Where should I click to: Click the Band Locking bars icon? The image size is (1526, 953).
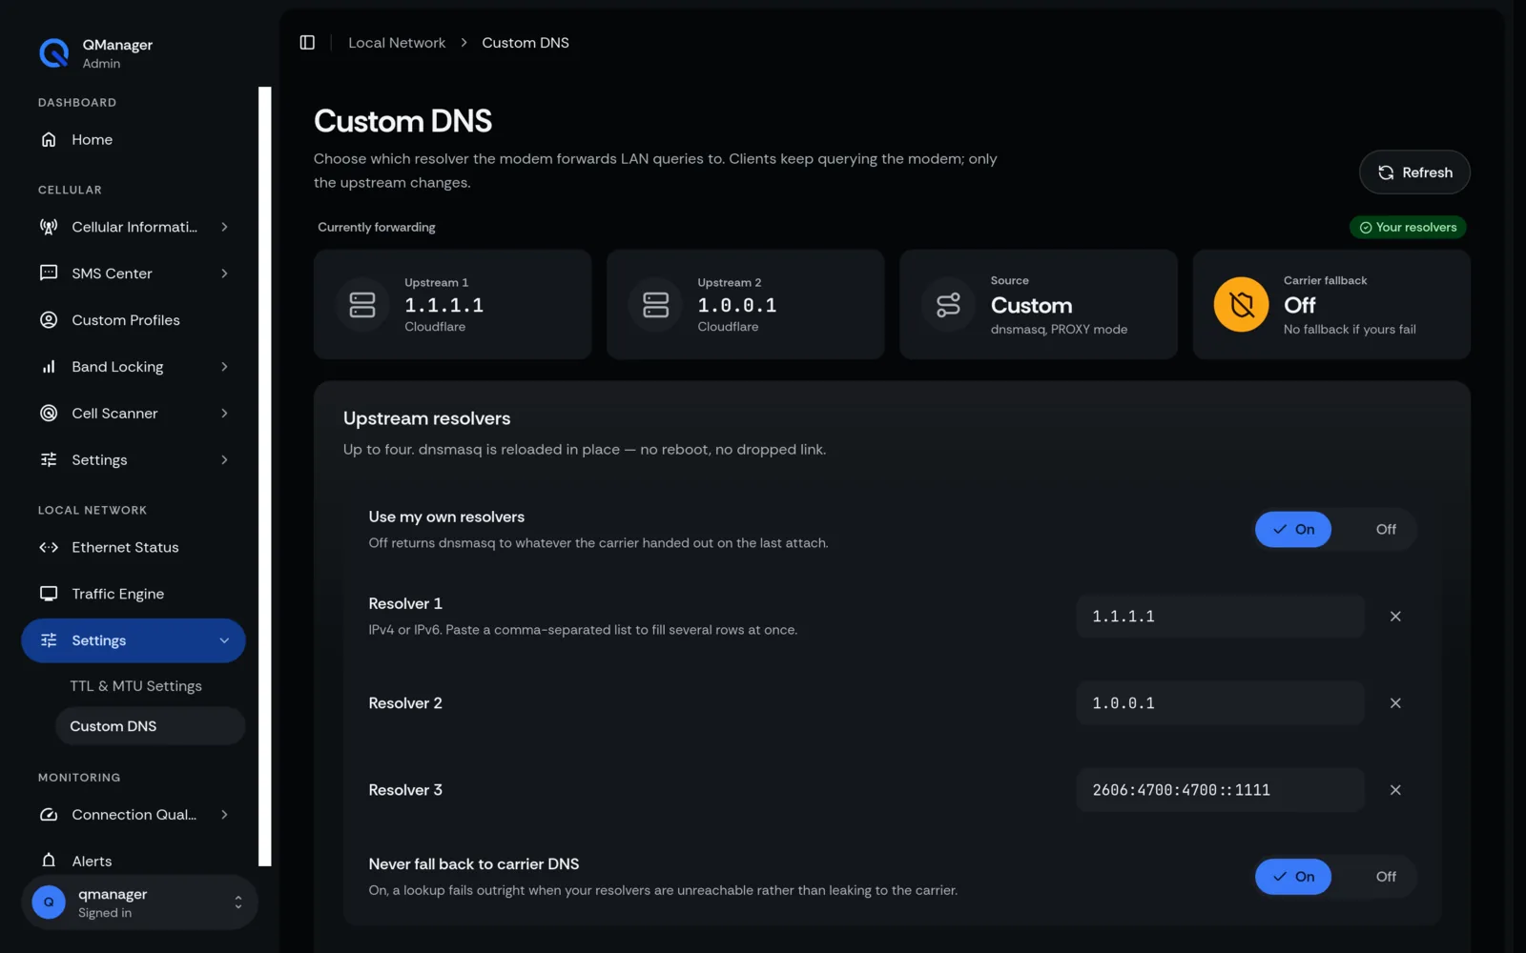[49, 367]
